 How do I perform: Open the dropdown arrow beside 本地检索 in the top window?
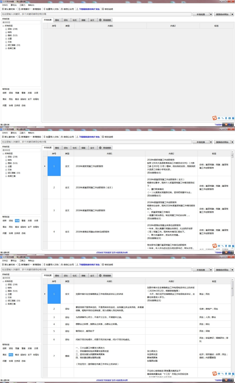[x=211, y=14]
